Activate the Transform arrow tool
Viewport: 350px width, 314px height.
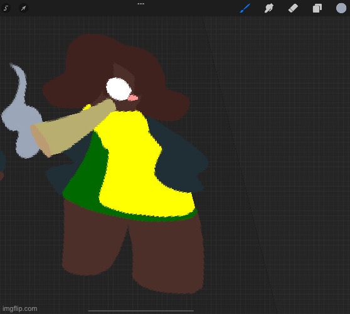click(23, 9)
